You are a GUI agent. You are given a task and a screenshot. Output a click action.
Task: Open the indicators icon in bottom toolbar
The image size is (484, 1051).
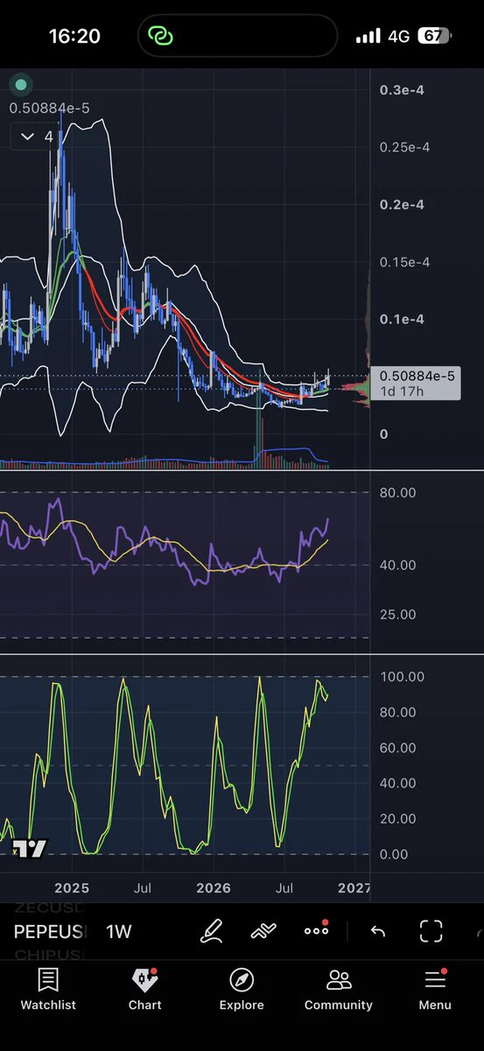pos(263,930)
